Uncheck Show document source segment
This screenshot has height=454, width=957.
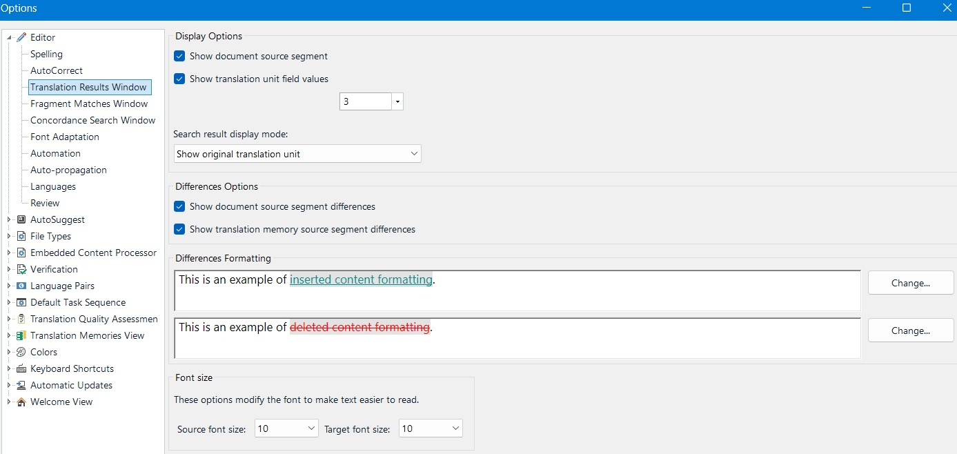pos(179,56)
